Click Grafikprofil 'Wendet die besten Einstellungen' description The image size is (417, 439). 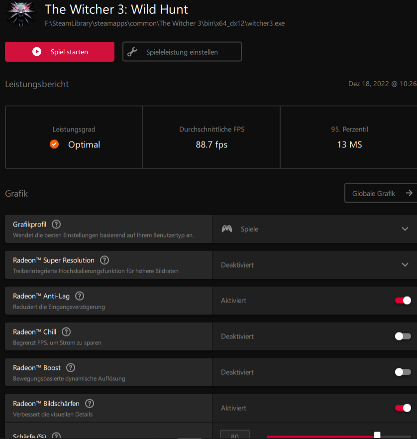click(104, 235)
